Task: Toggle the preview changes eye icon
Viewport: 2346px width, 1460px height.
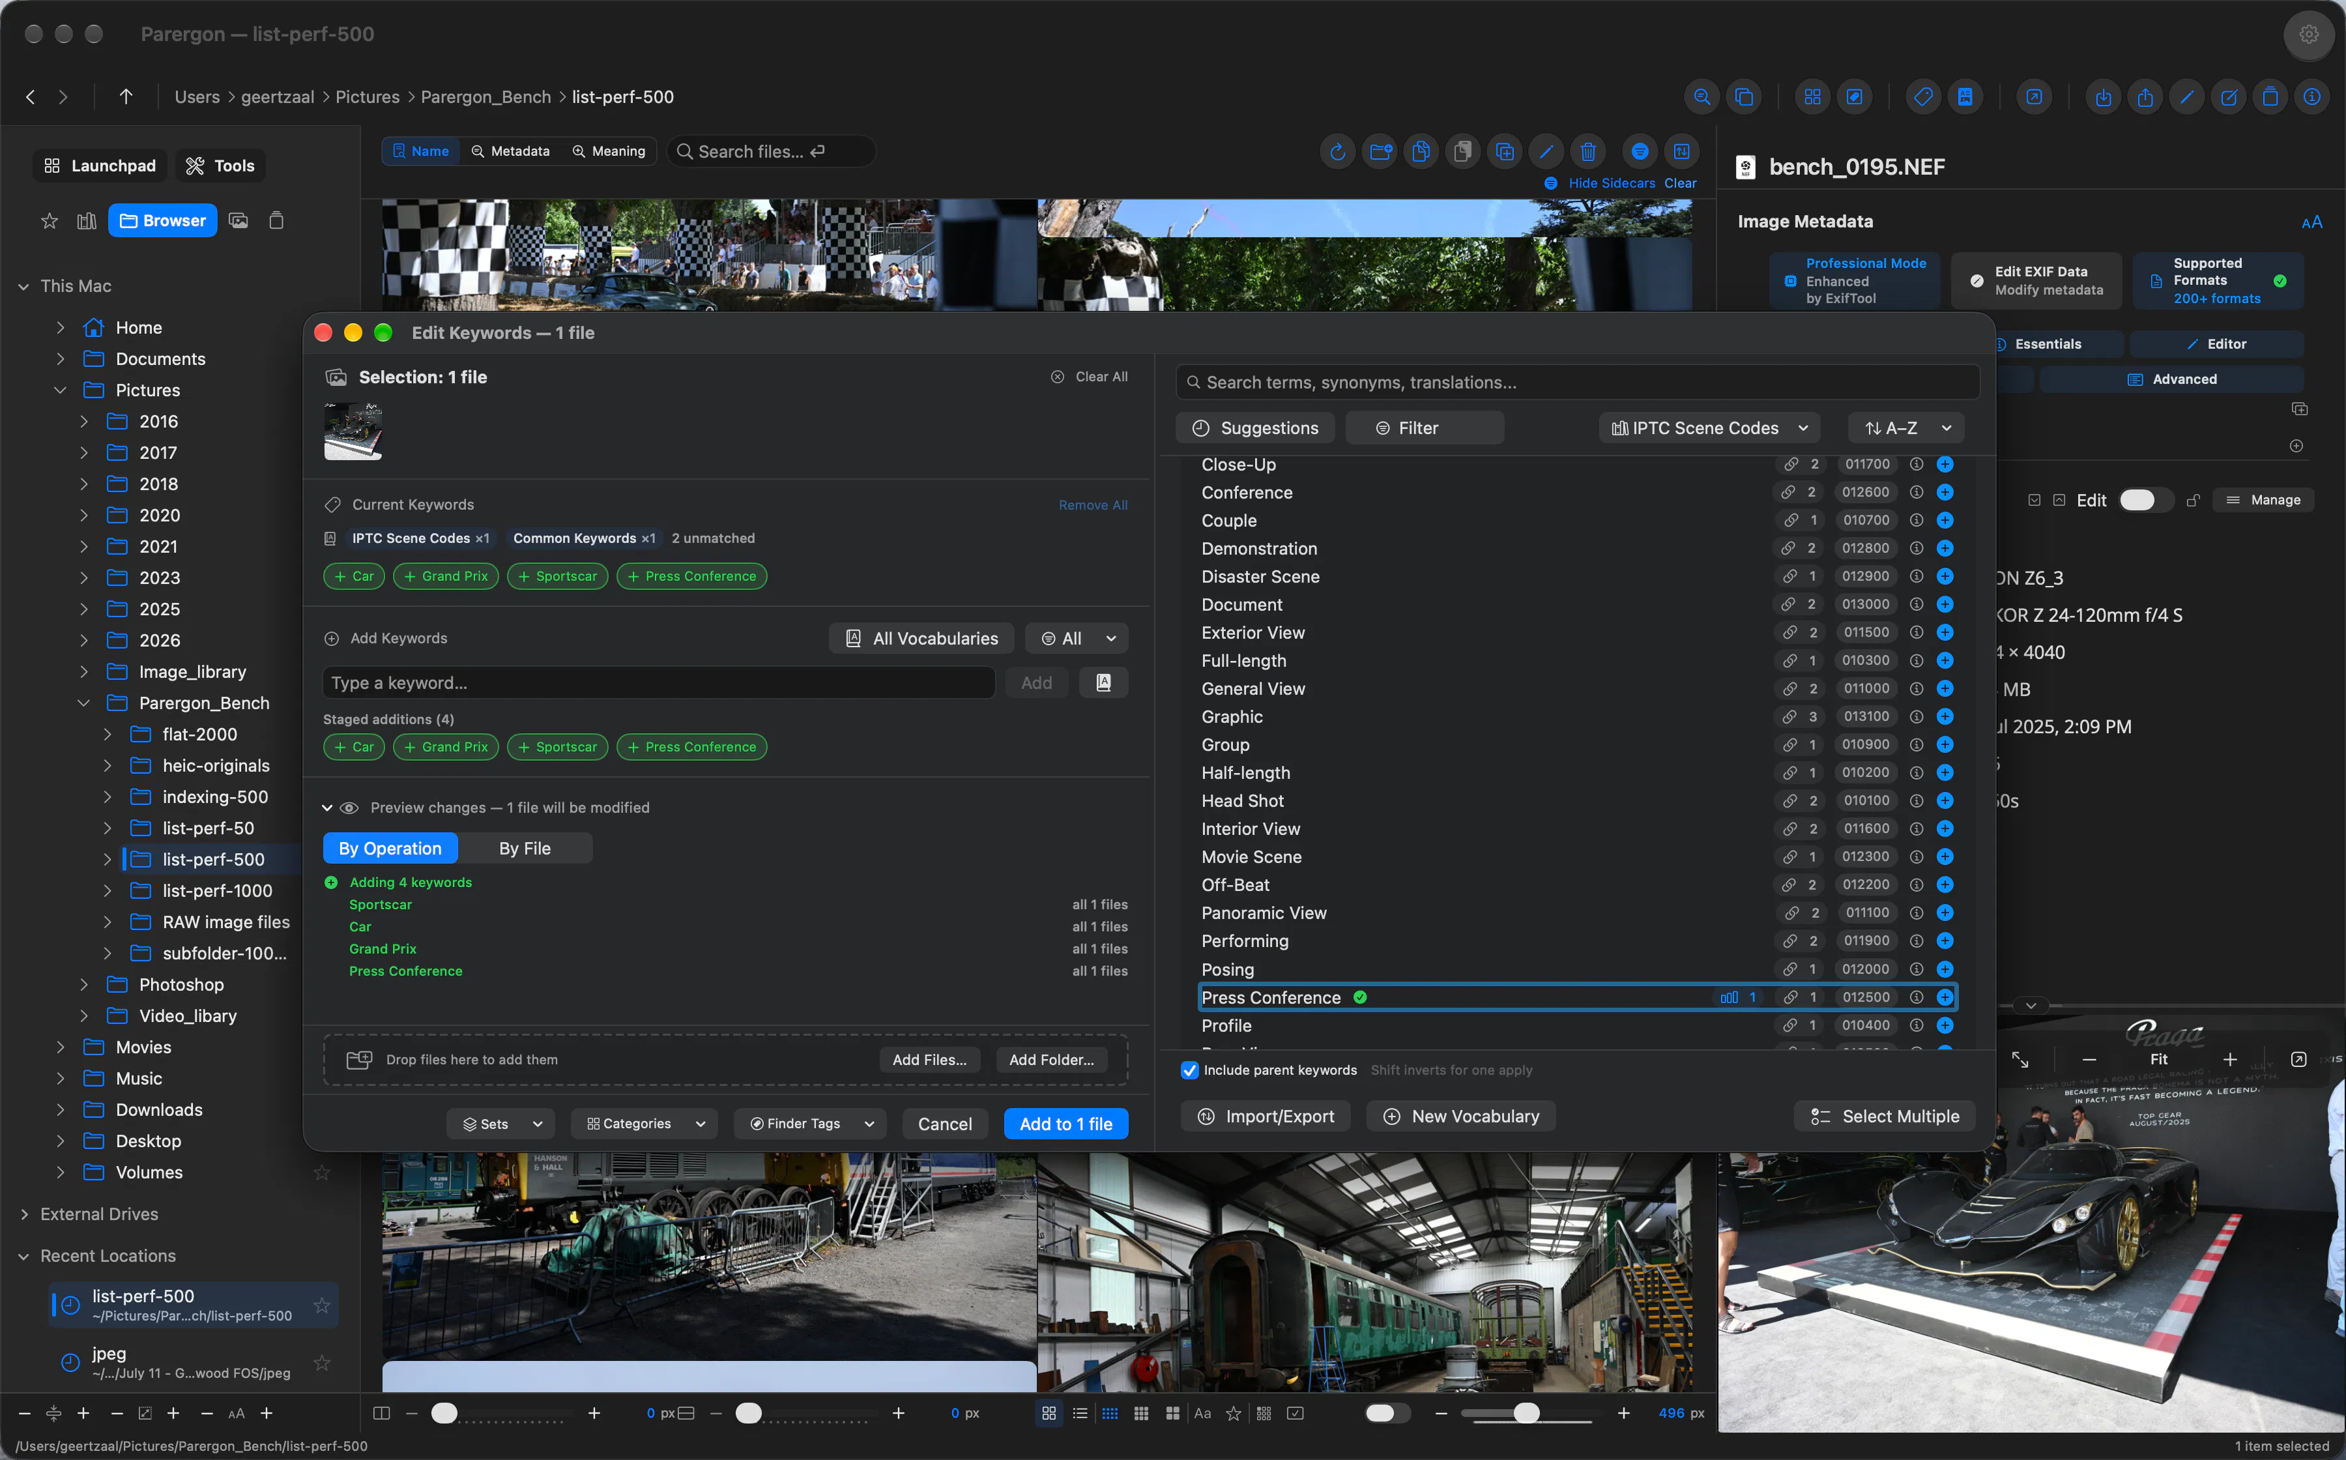Action: click(349, 808)
